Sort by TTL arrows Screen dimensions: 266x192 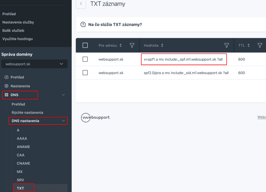coord(248,45)
